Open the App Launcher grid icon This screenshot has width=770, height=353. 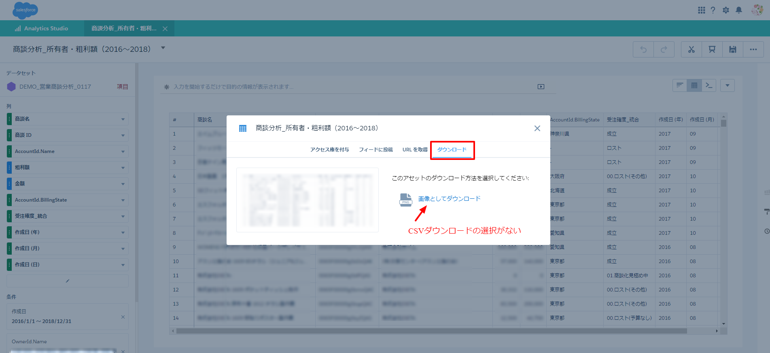tap(701, 10)
